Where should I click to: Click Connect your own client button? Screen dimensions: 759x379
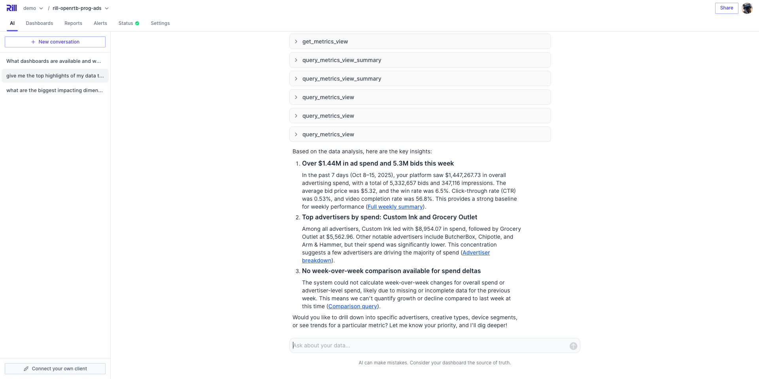(x=55, y=369)
